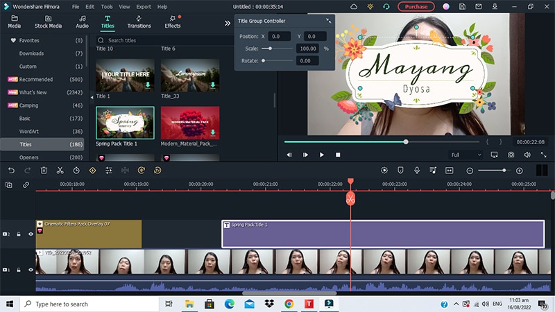Open the Export menu
Viewport: 555px width, 312px height.
pyautogui.click(x=144, y=7)
